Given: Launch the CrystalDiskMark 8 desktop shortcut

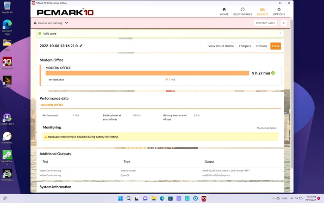Looking at the screenshot, I should [x=7, y=158].
